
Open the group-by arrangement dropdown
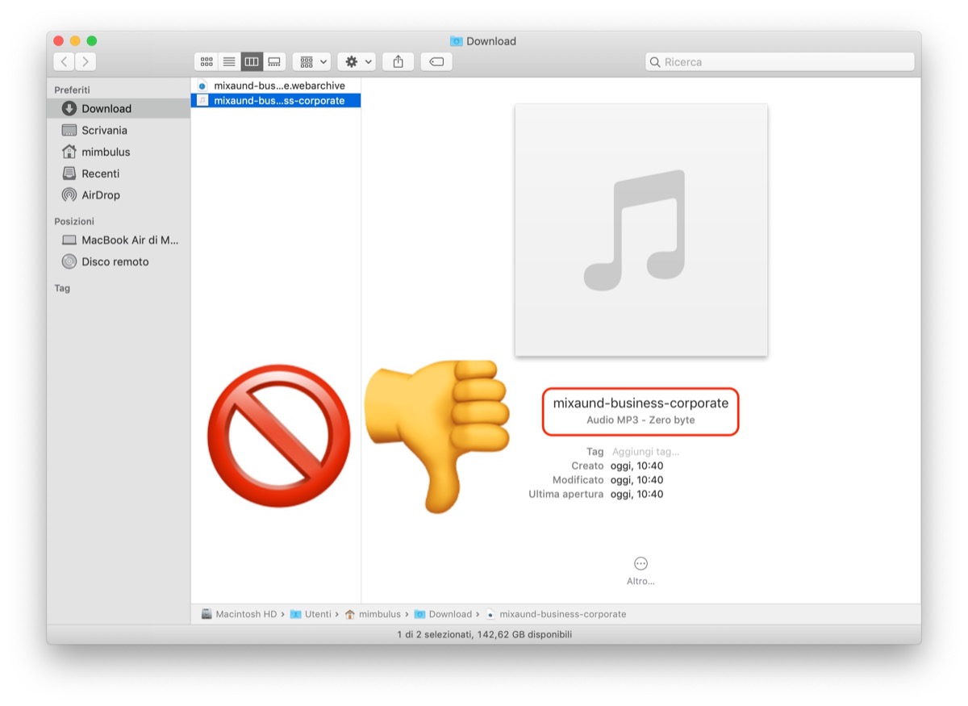312,61
